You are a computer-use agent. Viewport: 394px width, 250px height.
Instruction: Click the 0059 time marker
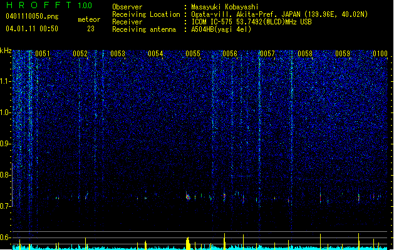[x=343, y=54]
